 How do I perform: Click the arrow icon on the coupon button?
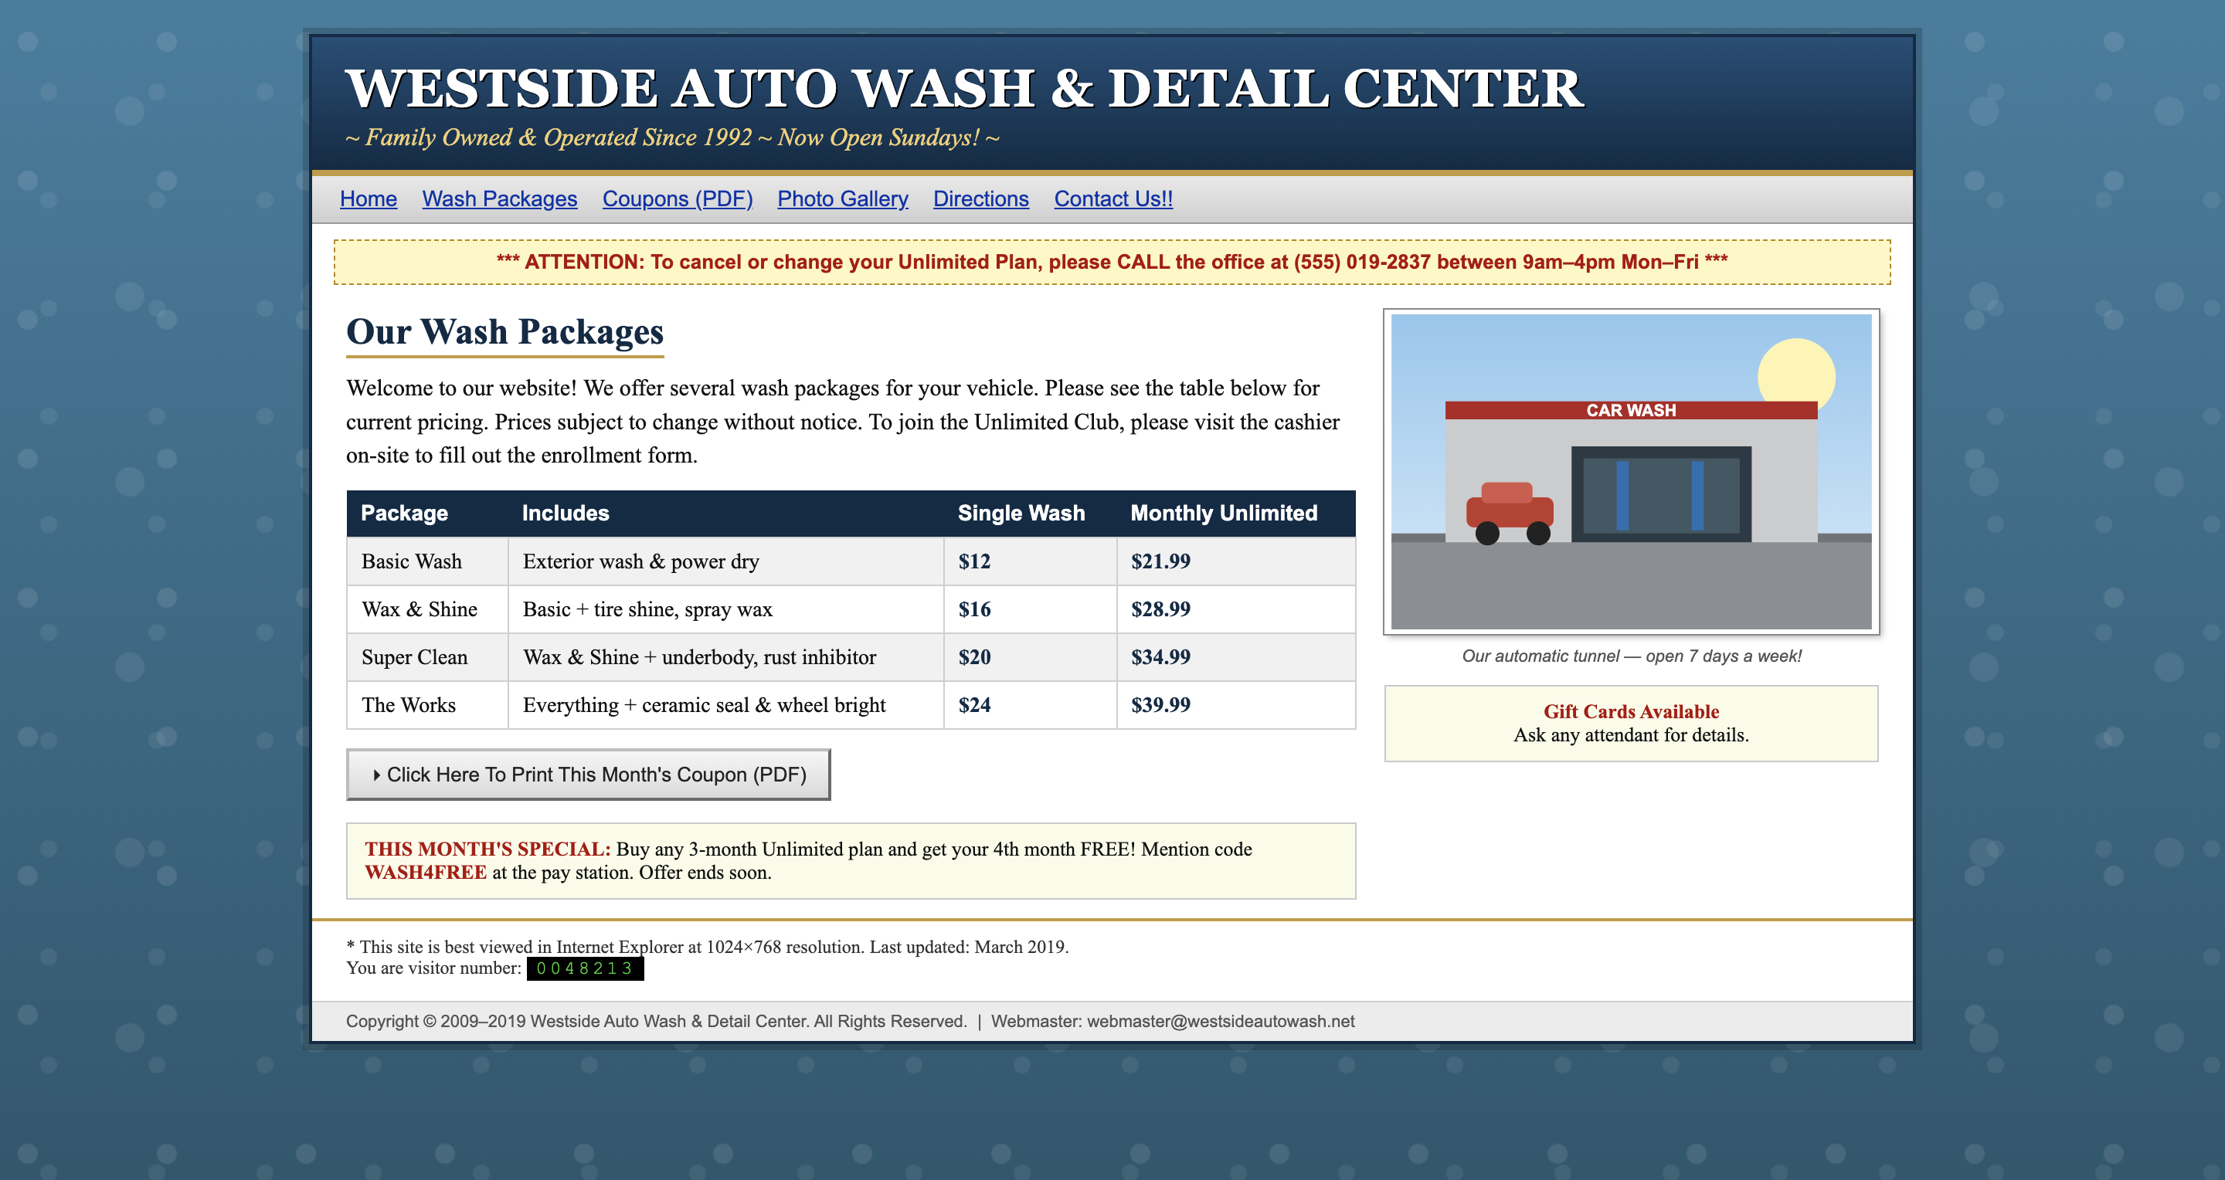(x=376, y=775)
